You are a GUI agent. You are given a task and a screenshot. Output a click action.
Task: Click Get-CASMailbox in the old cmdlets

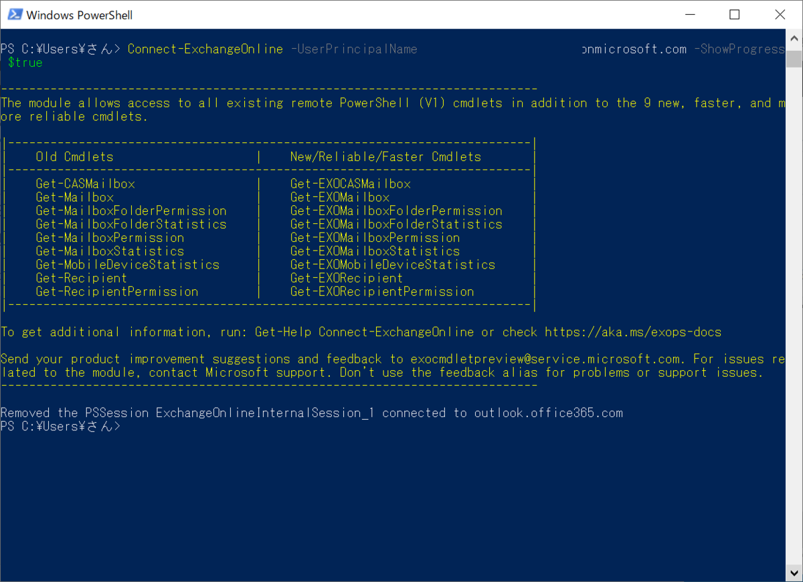coord(86,184)
